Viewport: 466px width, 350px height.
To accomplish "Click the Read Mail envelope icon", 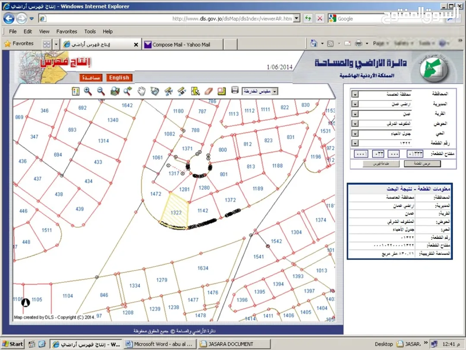I will pyautogui.click(x=347, y=44).
